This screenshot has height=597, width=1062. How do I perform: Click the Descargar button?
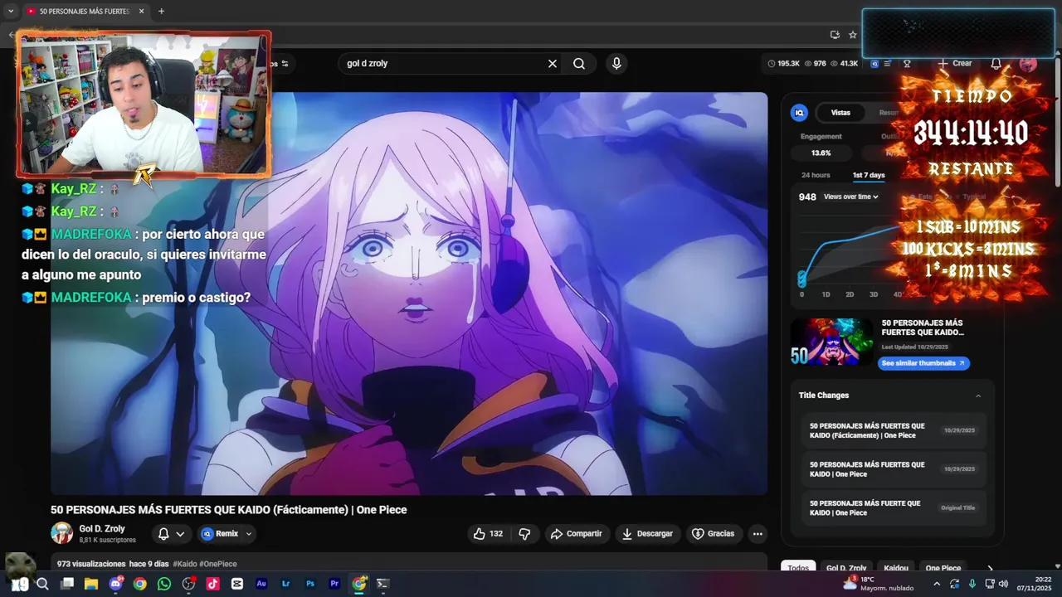coord(648,534)
